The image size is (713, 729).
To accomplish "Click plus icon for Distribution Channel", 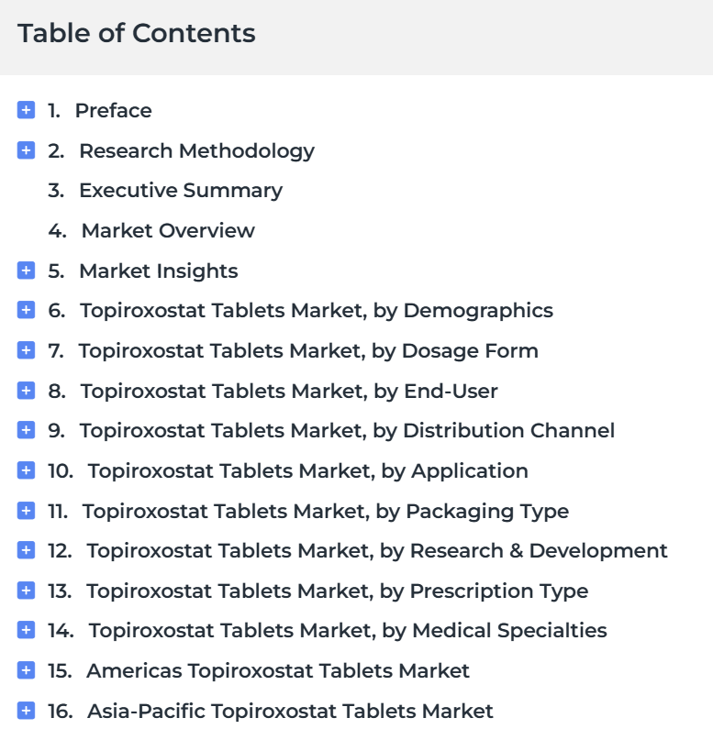I will pyautogui.click(x=26, y=430).
